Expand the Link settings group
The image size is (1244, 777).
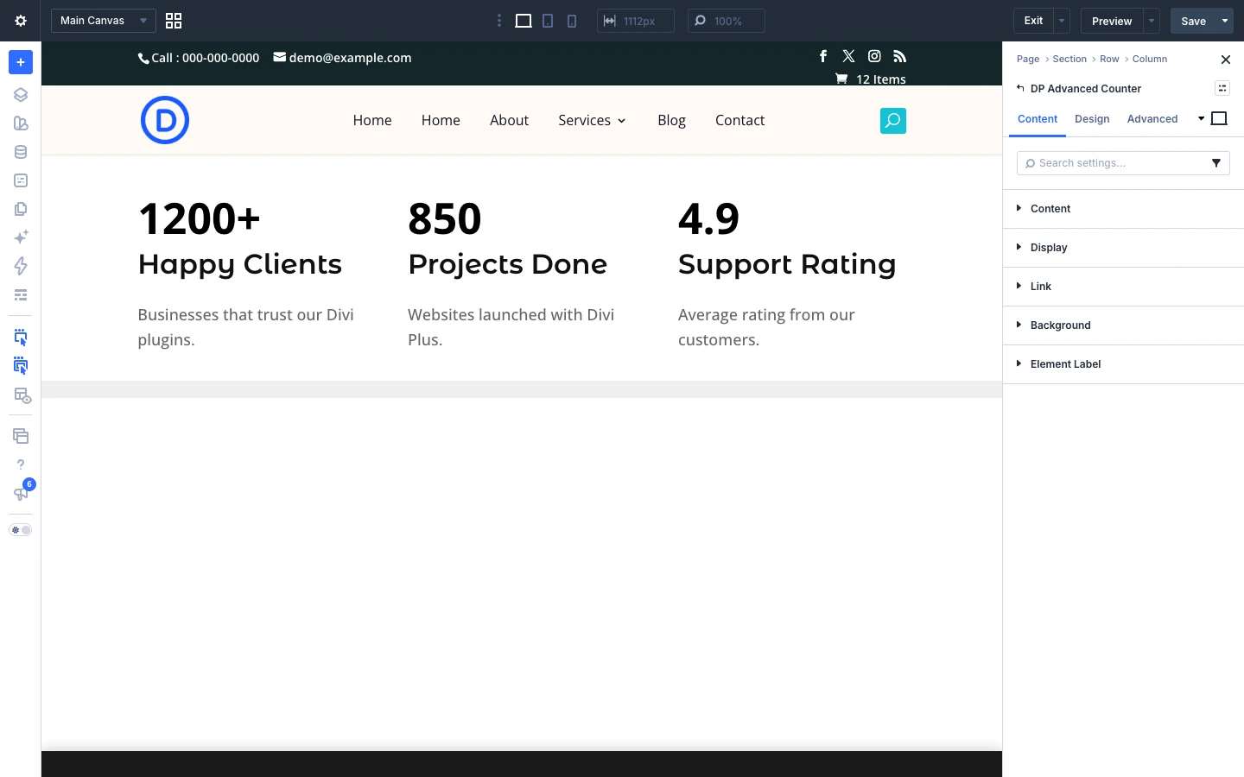[1123, 287]
